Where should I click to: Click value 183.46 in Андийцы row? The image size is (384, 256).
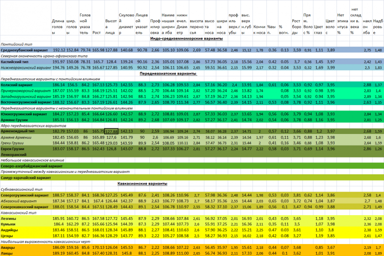(59, 230)
